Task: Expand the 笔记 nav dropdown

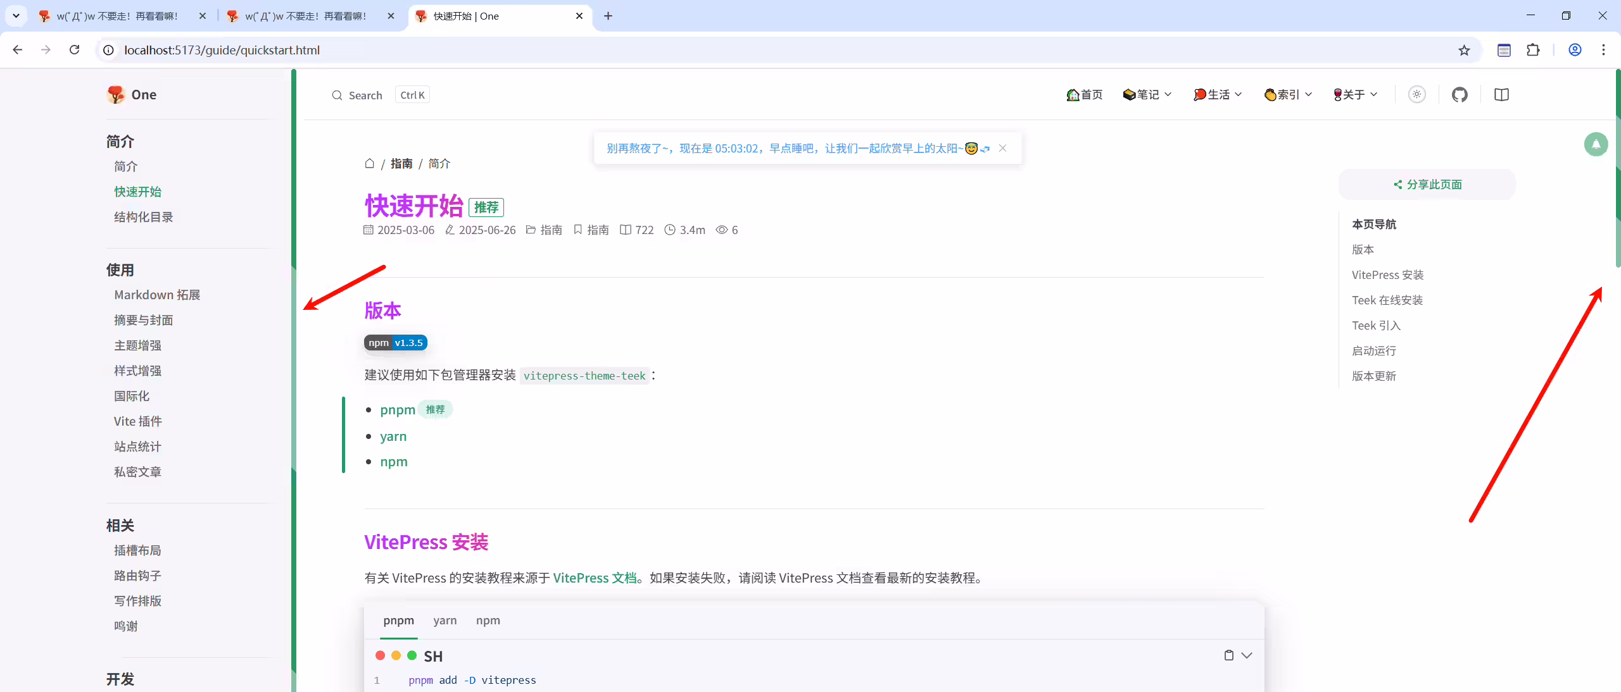Action: pyautogui.click(x=1147, y=95)
